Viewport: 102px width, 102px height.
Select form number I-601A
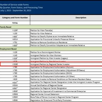click(15, 39)
